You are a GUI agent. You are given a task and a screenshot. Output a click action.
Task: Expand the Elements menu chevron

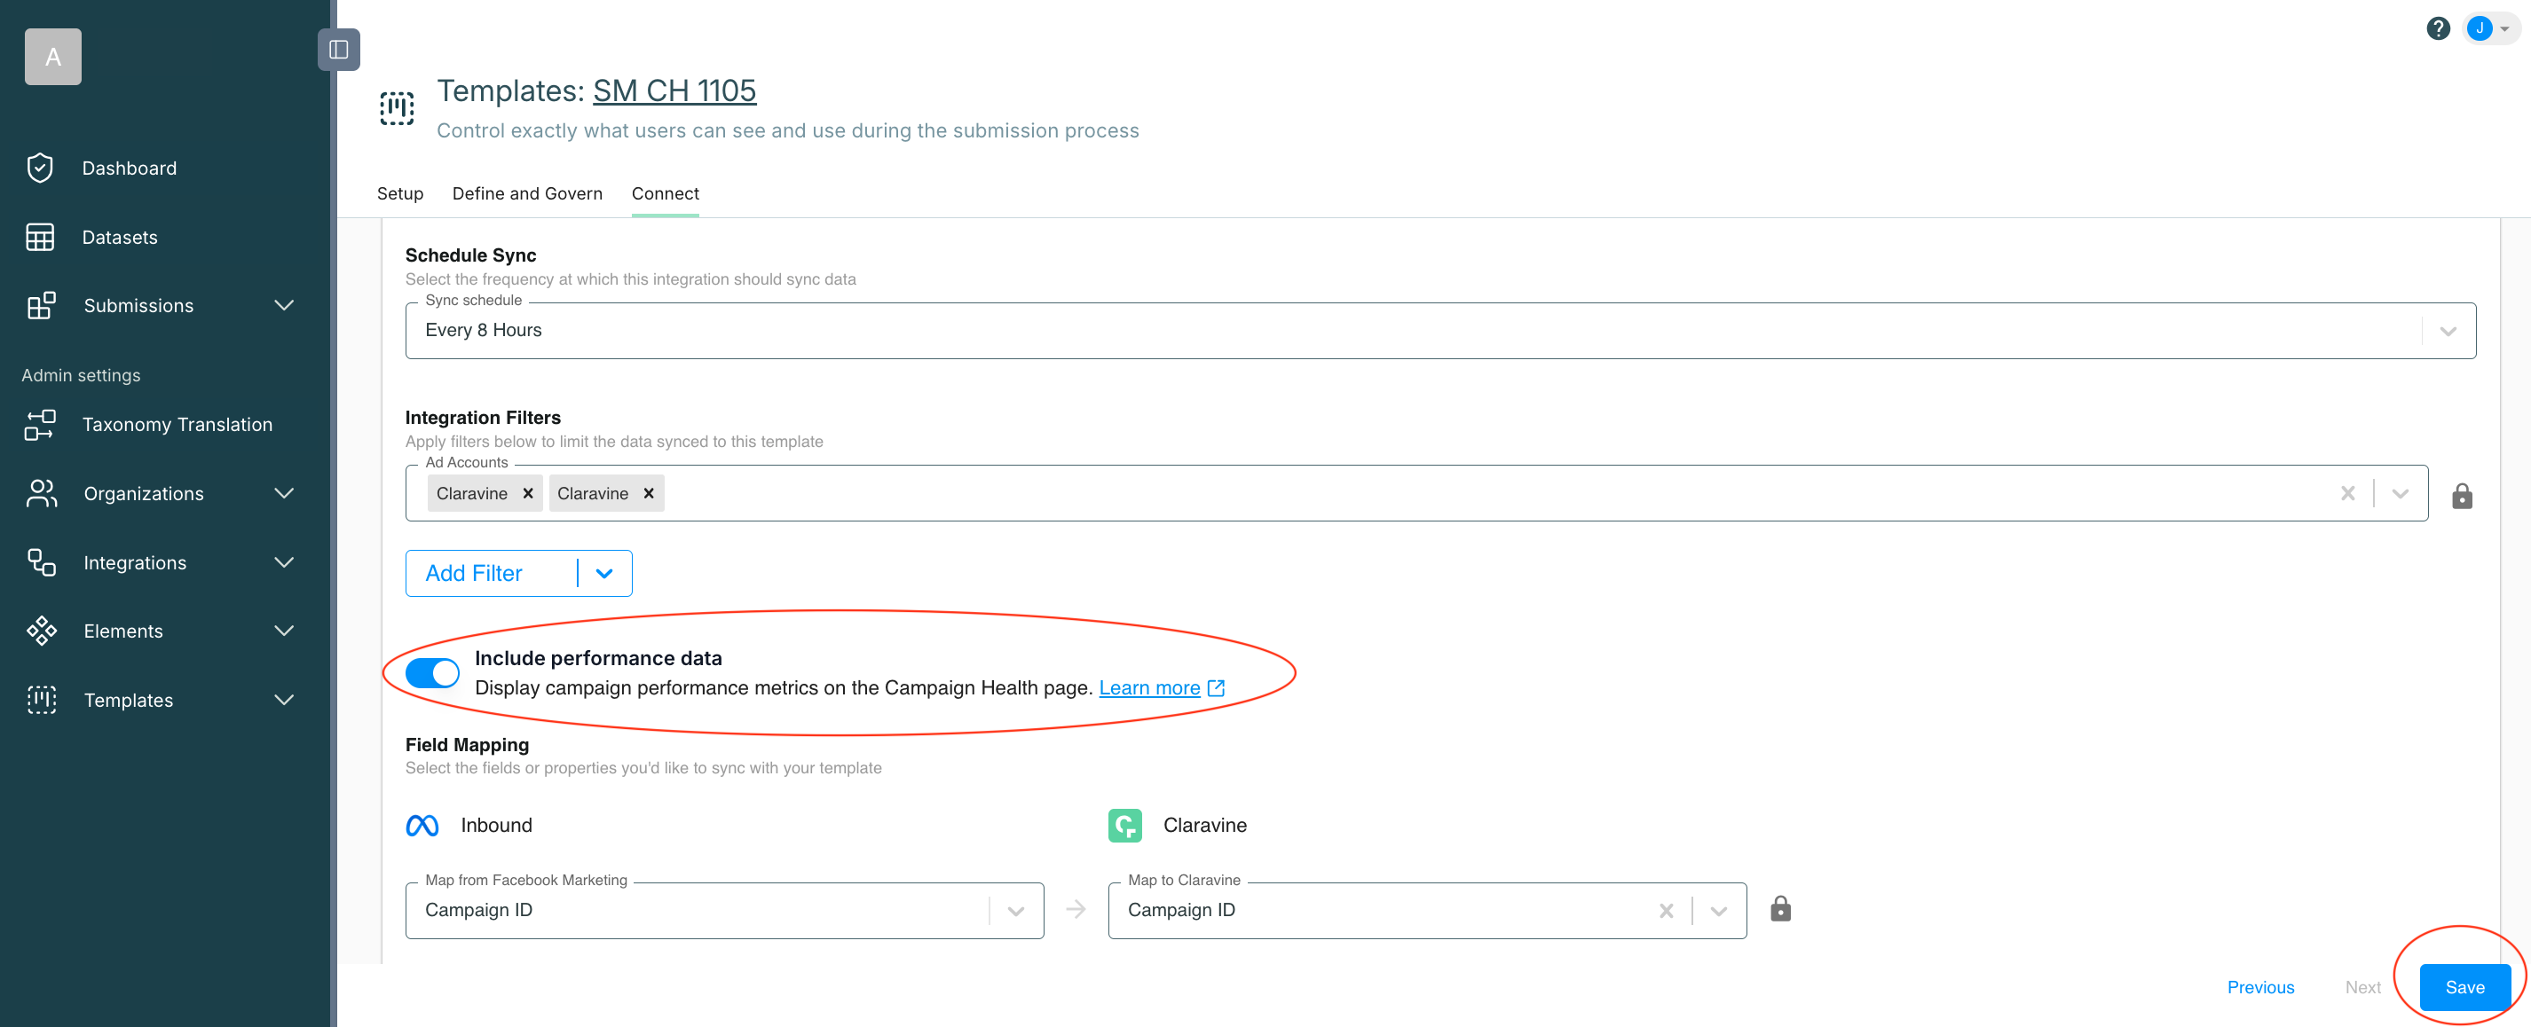click(x=284, y=631)
